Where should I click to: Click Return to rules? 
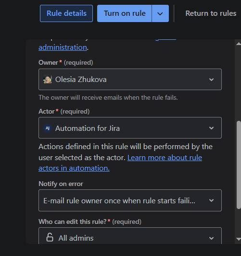pyautogui.click(x=211, y=13)
